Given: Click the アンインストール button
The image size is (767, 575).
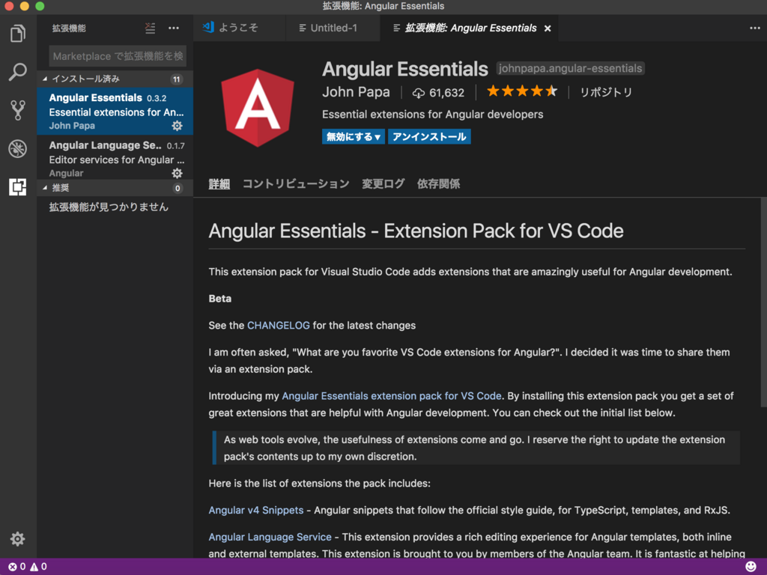Looking at the screenshot, I should click(429, 136).
